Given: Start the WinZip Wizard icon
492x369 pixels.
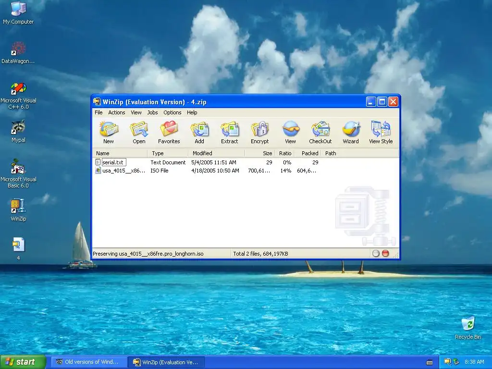Looking at the screenshot, I should (x=350, y=133).
